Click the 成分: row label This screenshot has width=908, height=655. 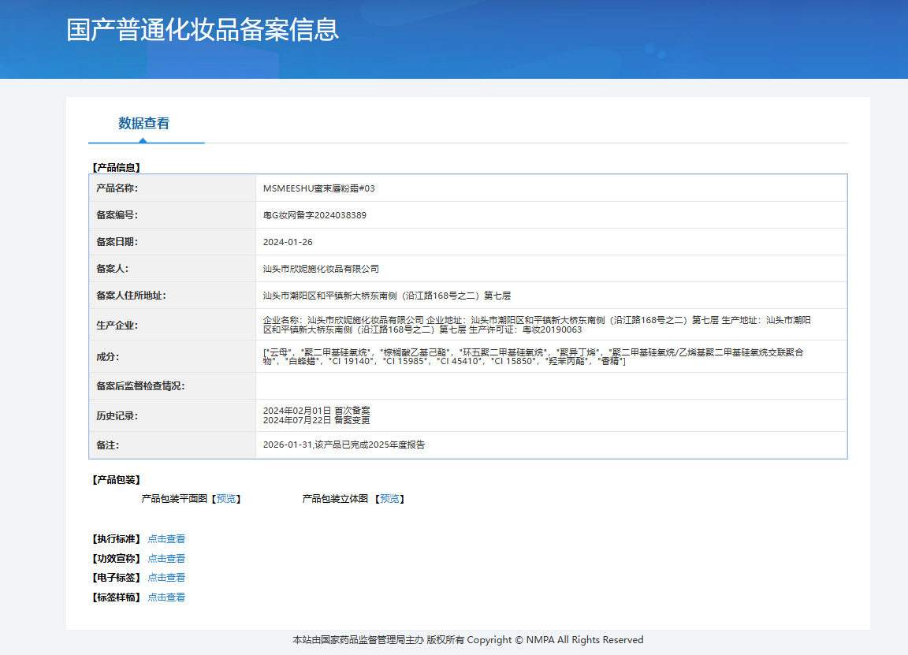pyautogui.click(x=108, y=357)
